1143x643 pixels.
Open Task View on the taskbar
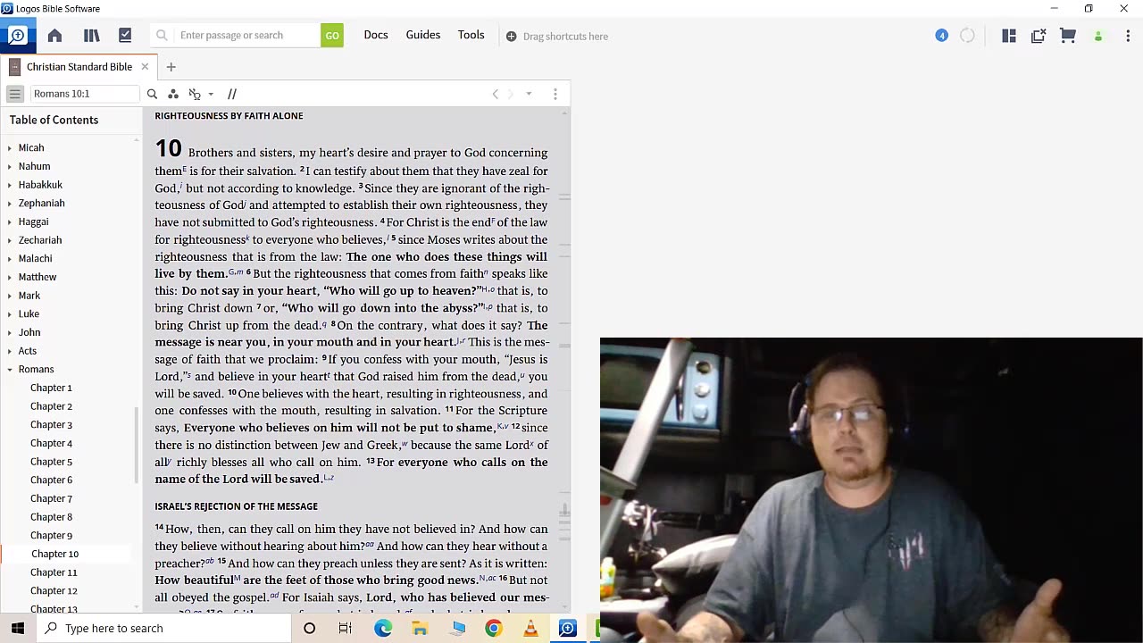(346, 628)
